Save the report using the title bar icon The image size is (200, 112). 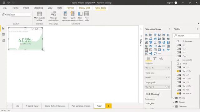pos(4,3)
